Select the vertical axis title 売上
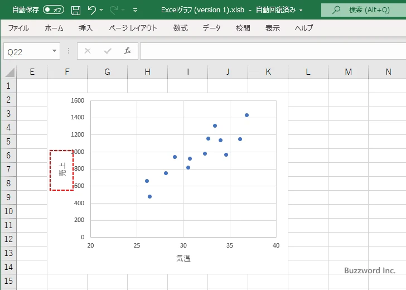 pyautogui.click(x=62, y=170)
